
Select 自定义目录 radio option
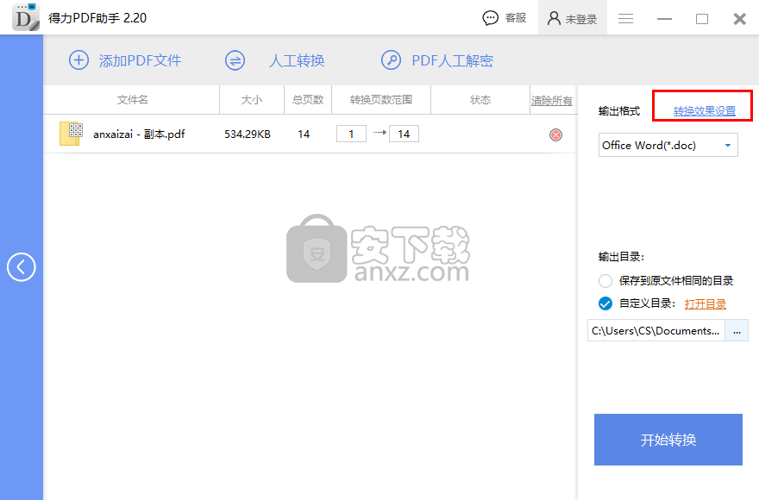click(x=605, y=303)
